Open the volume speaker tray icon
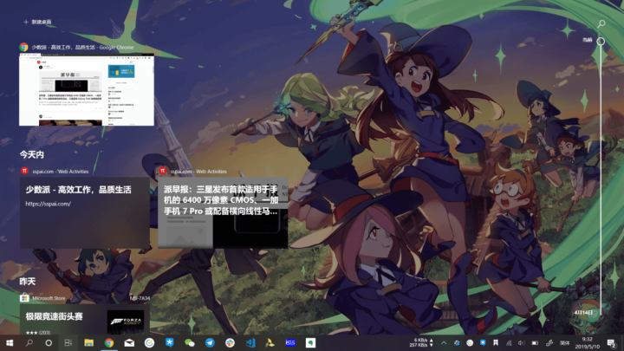Viewport: 624px width, 351px height. pyautogui.click(x=522, y=343)
